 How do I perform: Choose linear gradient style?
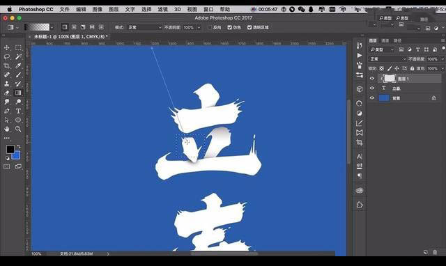pos(65,27)
